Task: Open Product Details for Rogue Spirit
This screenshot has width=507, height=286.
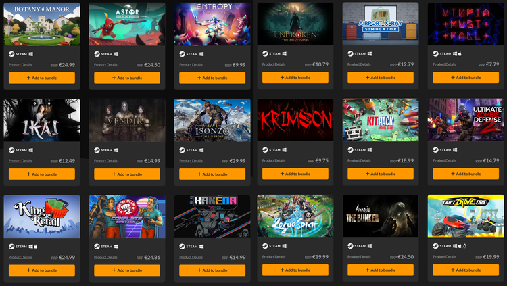Action: 274,256
